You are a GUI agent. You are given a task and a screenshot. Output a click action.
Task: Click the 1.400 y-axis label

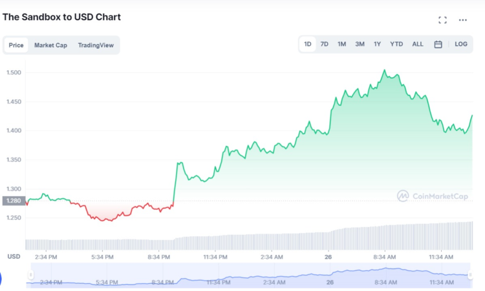14,130
